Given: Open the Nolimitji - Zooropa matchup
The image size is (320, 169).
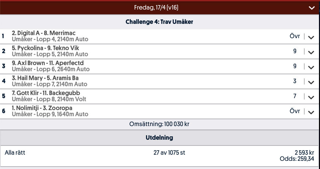Looking at the screenshot, I should tap(42, 108).
